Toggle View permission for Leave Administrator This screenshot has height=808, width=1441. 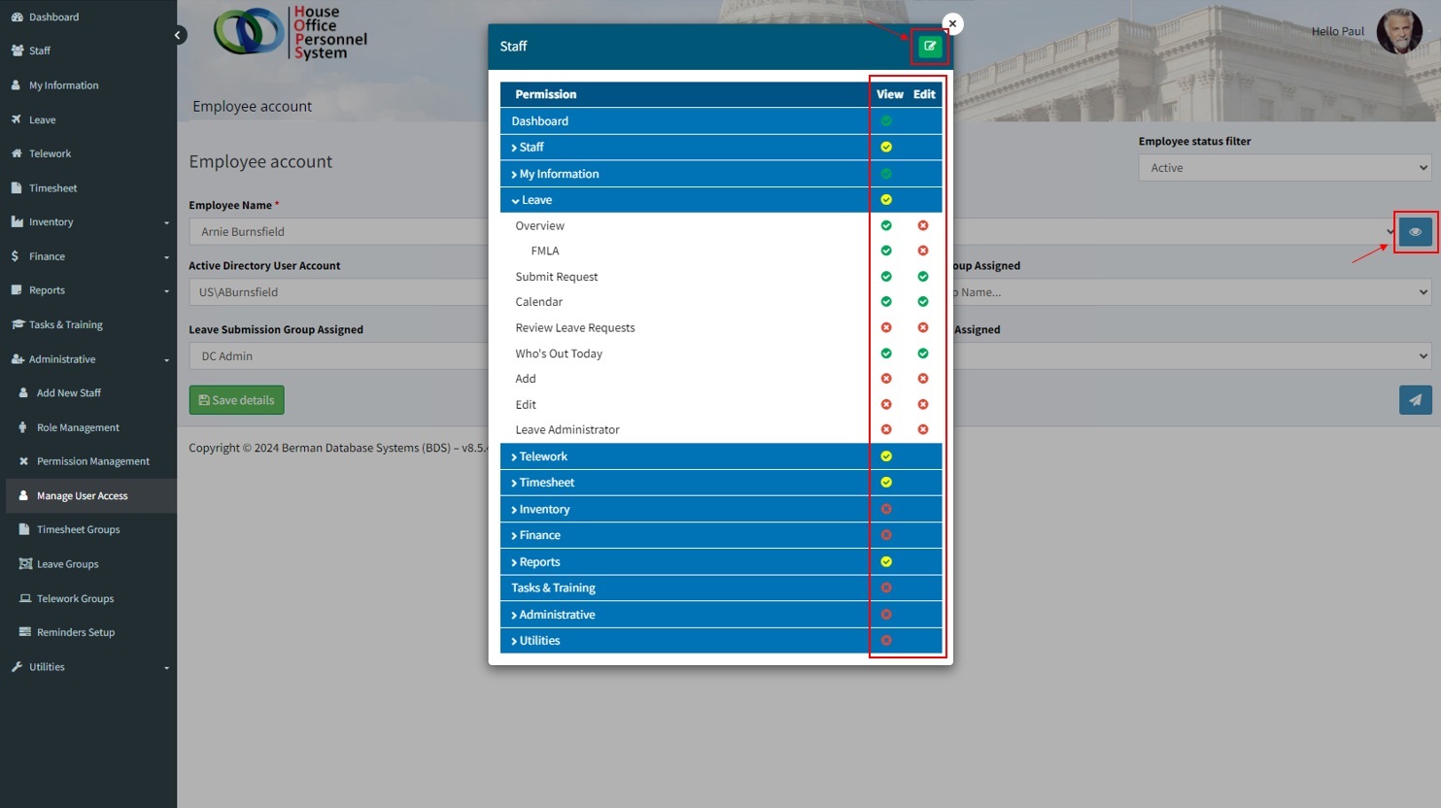(x=886, y=429)
